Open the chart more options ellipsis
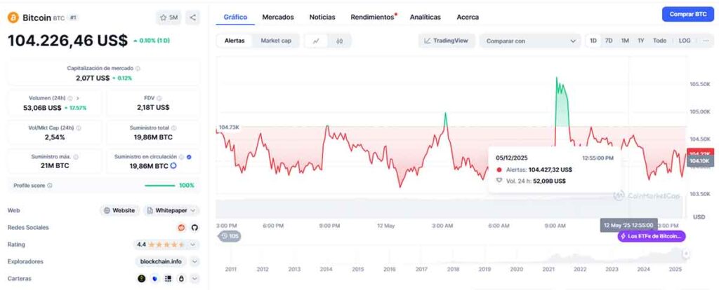 pos(705,41)
